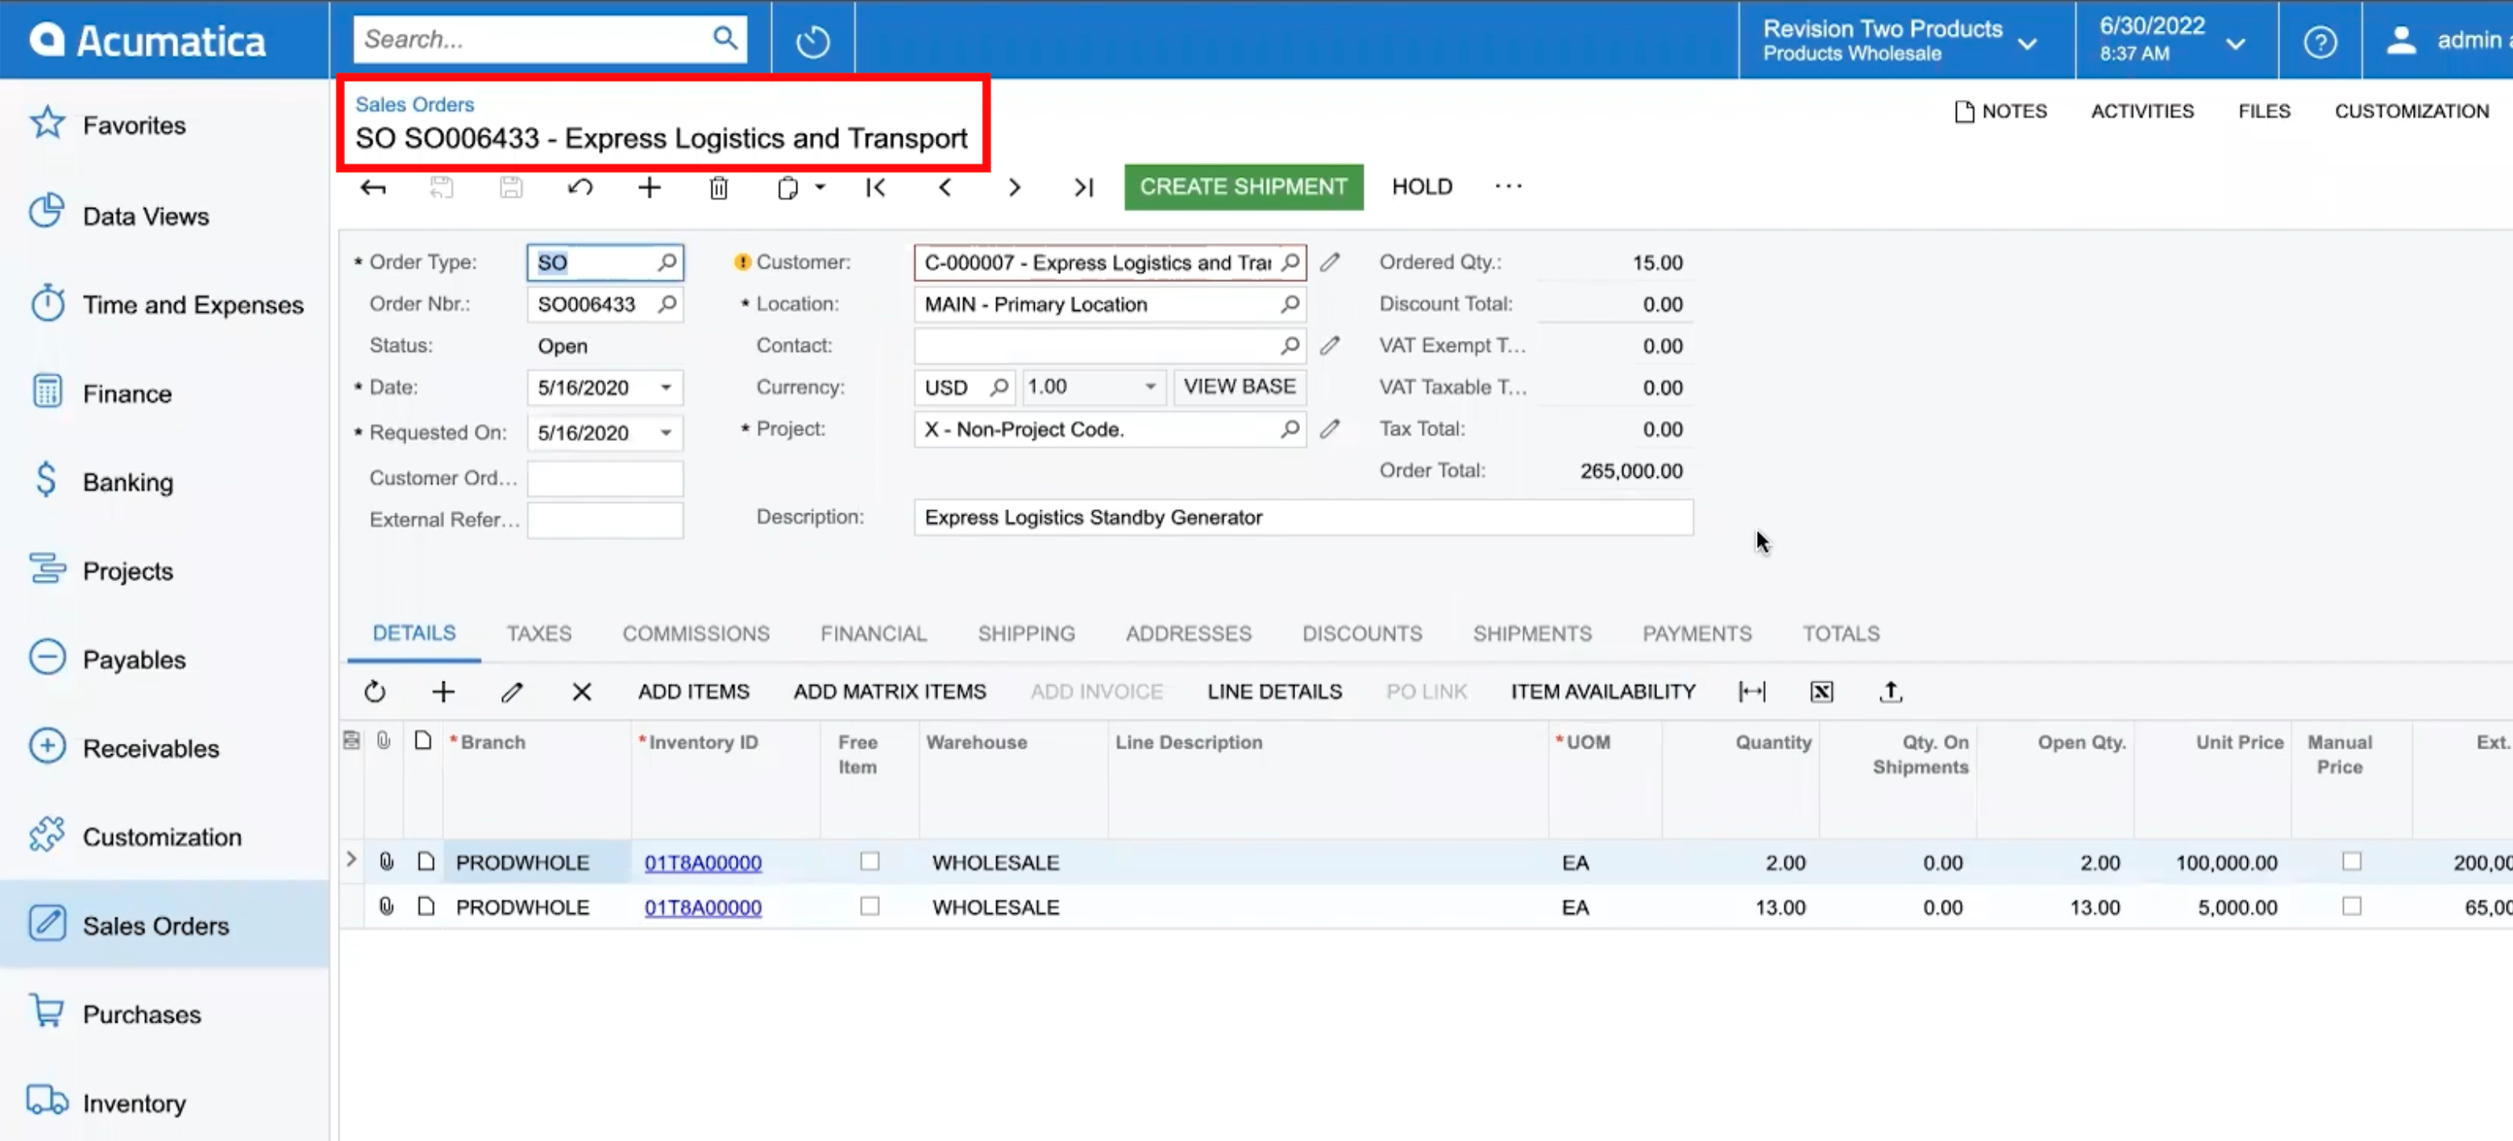Switch to the PAYMENTS tab

(1697, 634)
